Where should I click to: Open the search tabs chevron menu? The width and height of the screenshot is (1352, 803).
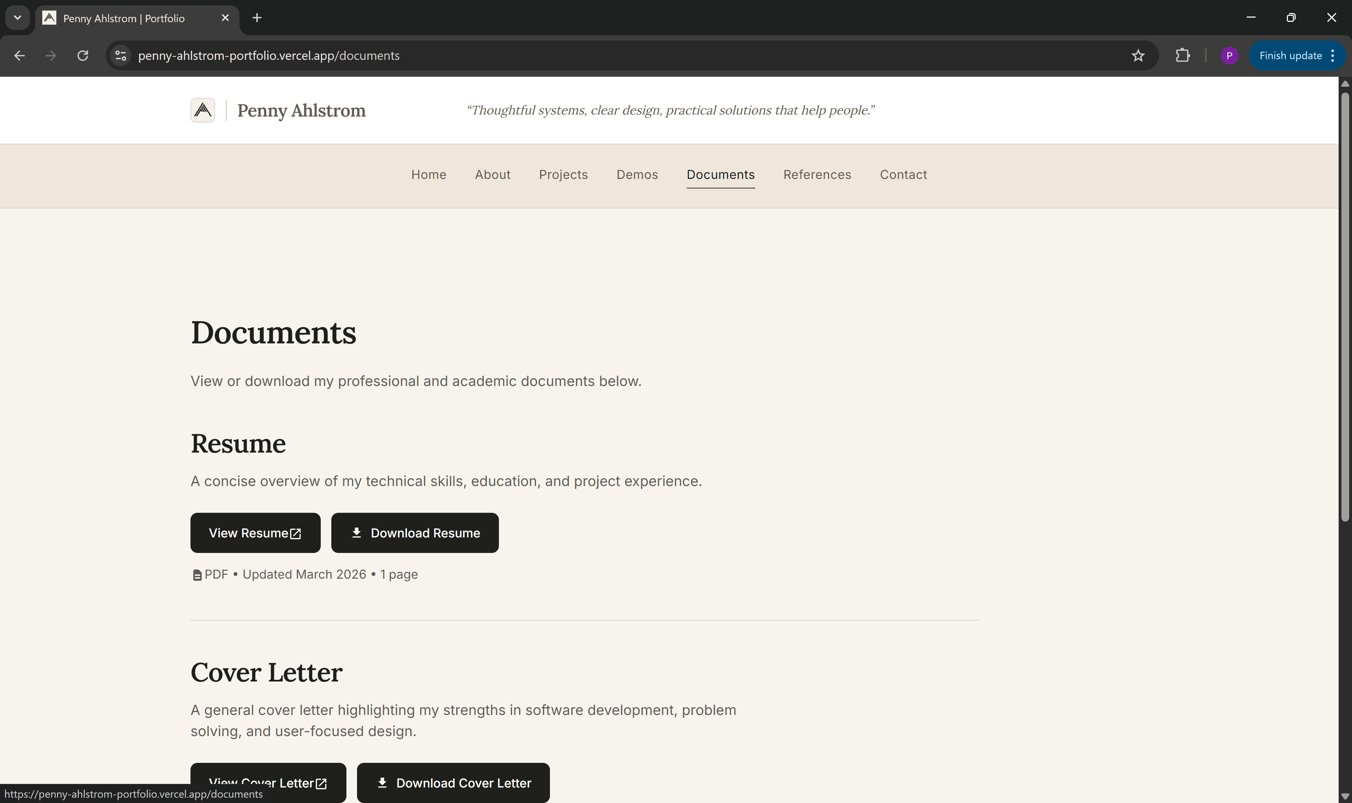pos(17,17)
